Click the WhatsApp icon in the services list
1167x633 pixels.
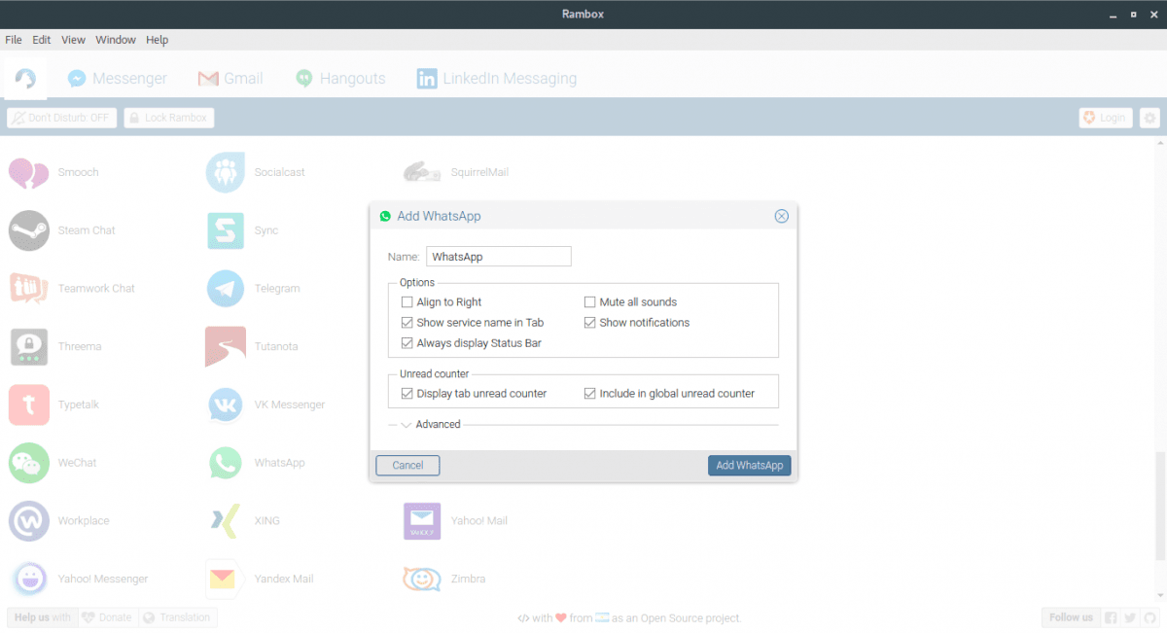(x=226, y=463)
